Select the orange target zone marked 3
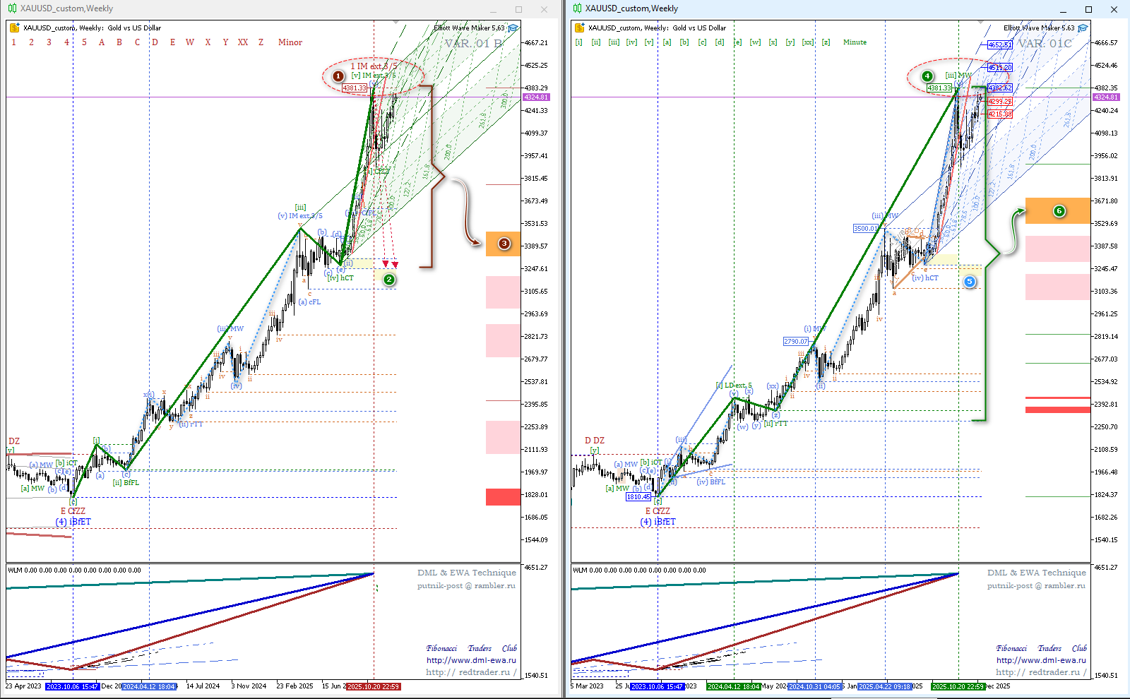The height and width of the screenshot is (699, 1130). 503,244
